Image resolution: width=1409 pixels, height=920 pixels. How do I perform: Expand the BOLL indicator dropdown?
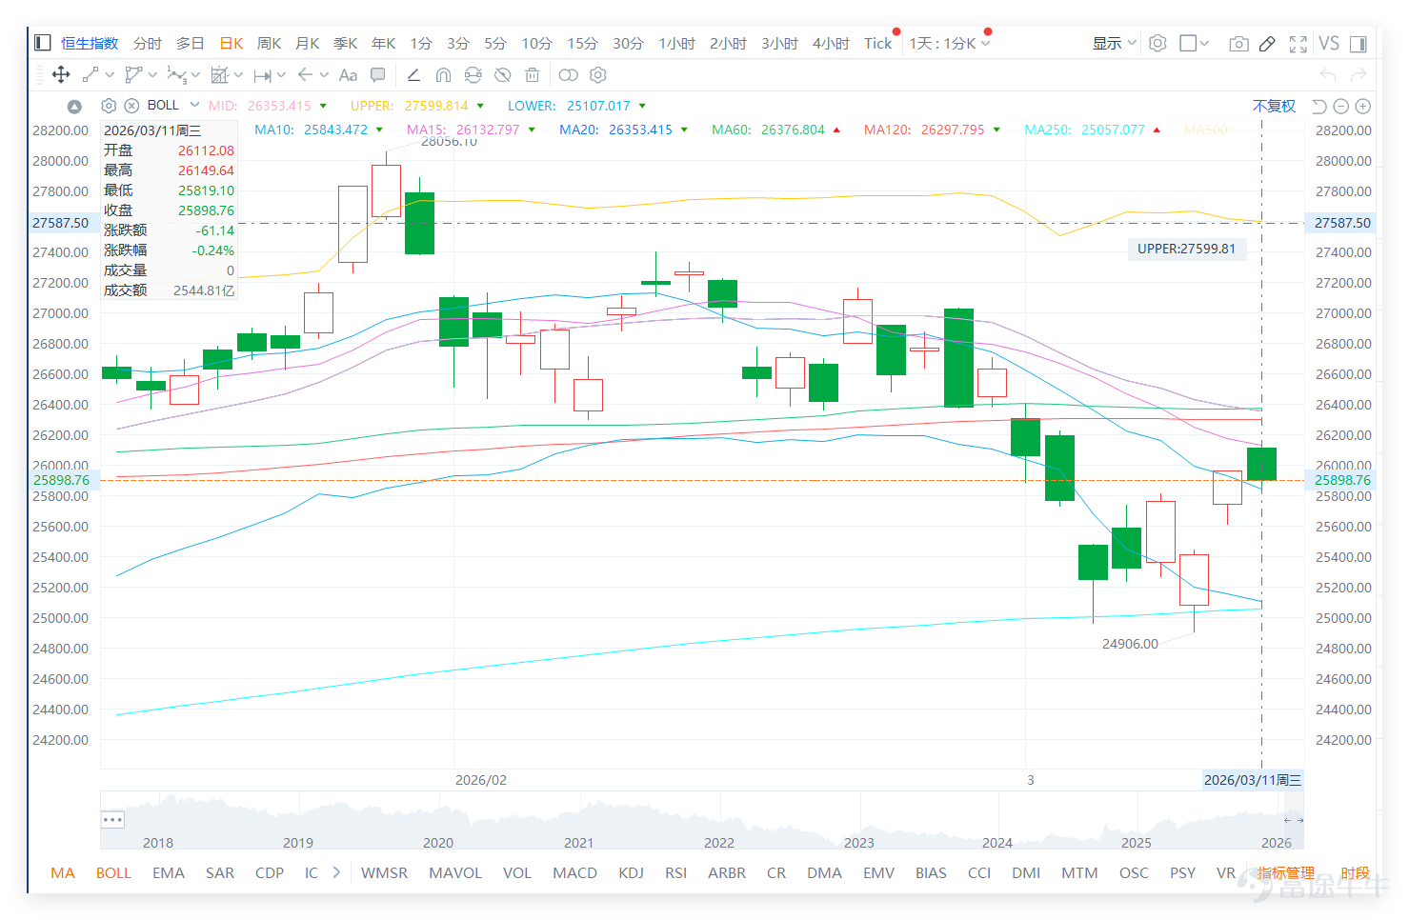194,105
